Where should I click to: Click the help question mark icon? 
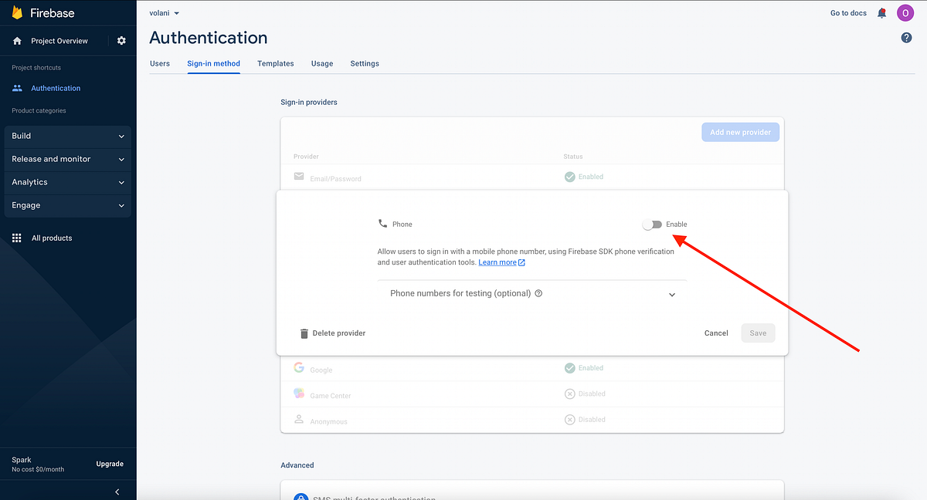906,37
